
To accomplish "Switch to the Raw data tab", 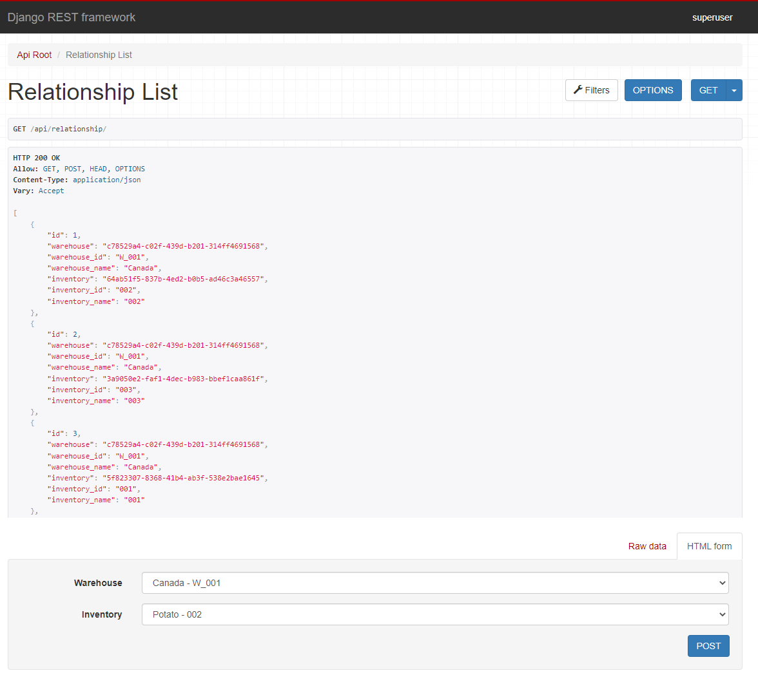I will [x=647, y=546].
